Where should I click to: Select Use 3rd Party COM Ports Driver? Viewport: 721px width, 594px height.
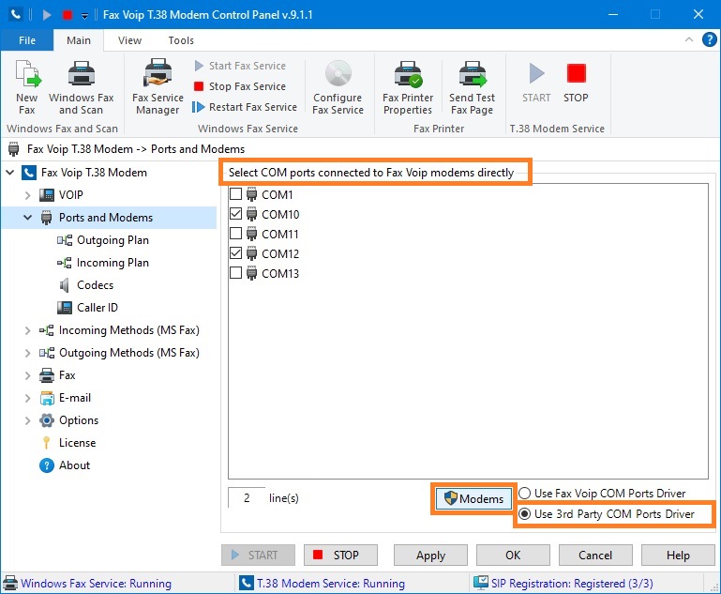click(x=607, y=514)
